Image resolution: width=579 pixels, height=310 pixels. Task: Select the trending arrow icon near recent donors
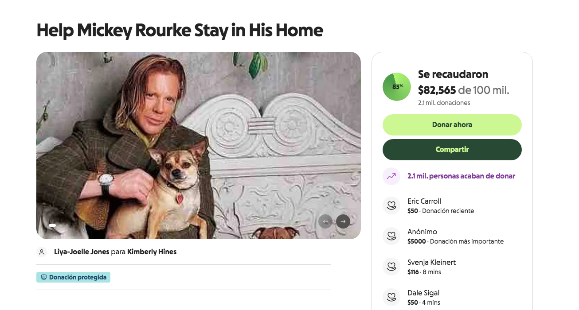click(x=391, y=176)
